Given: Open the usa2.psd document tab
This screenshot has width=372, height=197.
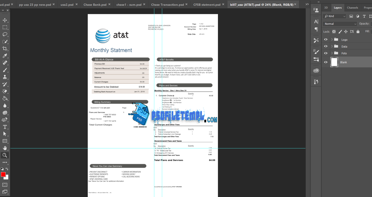Looking at the screenshot, I should (x=67, y=5).
